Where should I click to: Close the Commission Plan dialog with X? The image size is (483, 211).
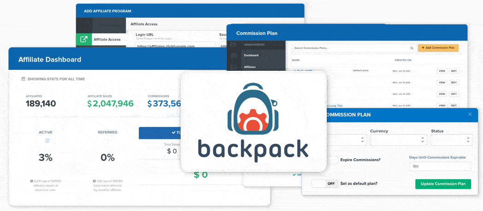[x=470, y=114]
